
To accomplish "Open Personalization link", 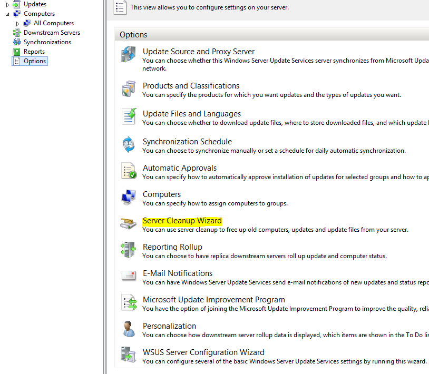I will point(169,326).
